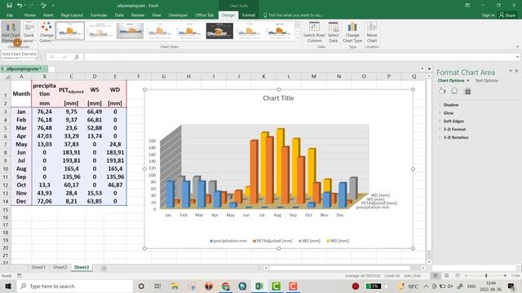Viewport: 522px width, 293px height.
Task: Click the Save icon in title bar
Action: tap(9, 6)
